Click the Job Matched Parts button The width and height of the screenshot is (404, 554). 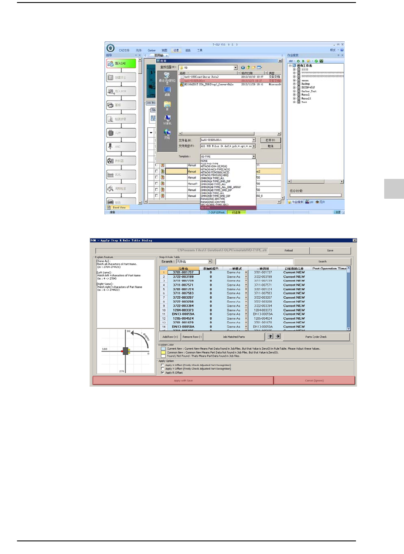(x=234, y=337)
